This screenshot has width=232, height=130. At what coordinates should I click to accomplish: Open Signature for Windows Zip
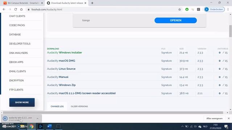point(166,85)
